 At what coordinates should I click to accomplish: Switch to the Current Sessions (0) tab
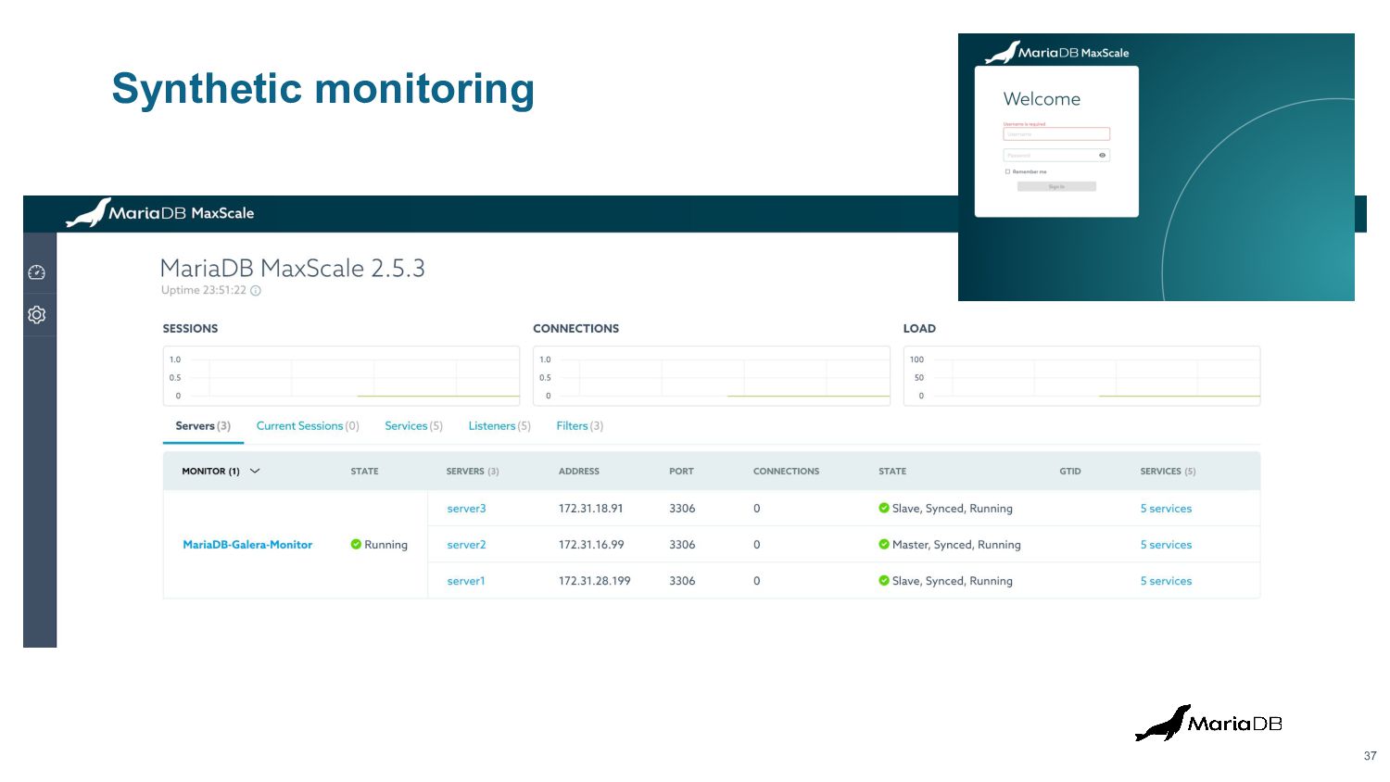click(x=308, y=426)
